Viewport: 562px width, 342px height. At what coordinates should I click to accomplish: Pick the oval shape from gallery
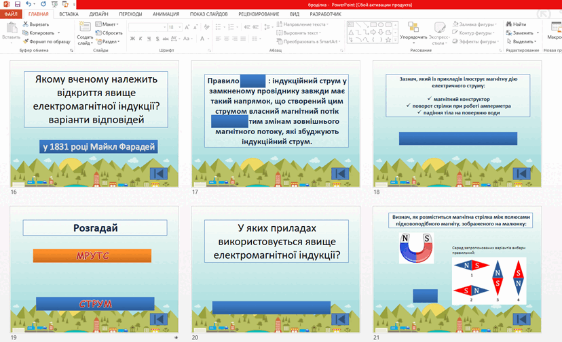[x=381, y=24]
